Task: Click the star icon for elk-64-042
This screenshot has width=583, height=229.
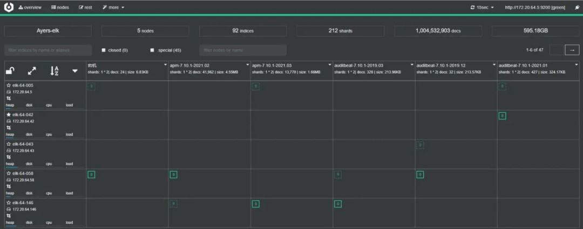Action: coord(8,114)
